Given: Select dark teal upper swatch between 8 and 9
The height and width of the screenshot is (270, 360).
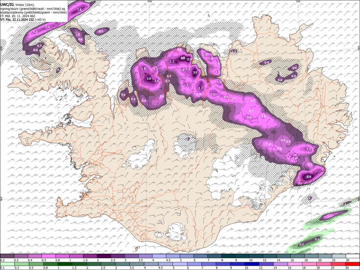Looking at the screenshot, I should coord(228,256).
